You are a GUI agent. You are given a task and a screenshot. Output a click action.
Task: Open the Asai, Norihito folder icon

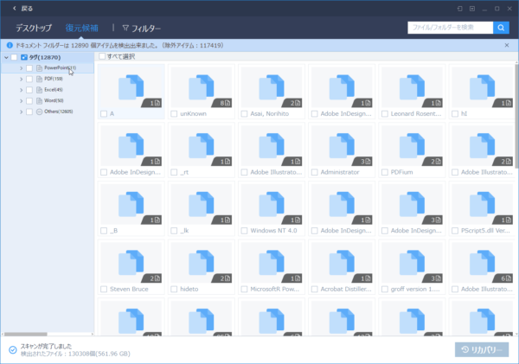coord(272,87)
